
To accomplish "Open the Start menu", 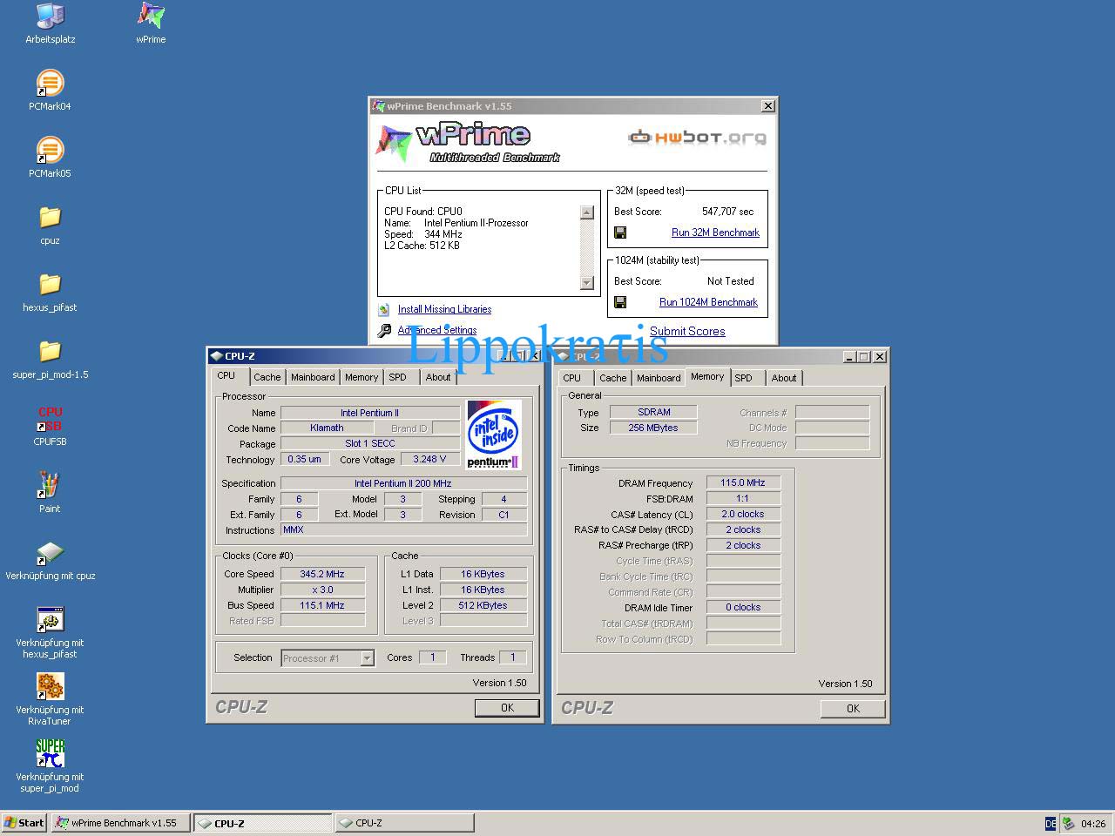I will pos(24,823).
